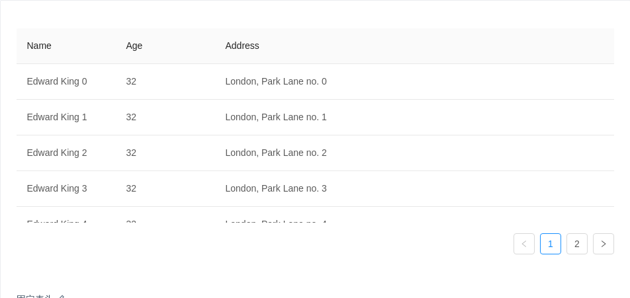
Task: Click the Name column header
Action: [39, 46]
